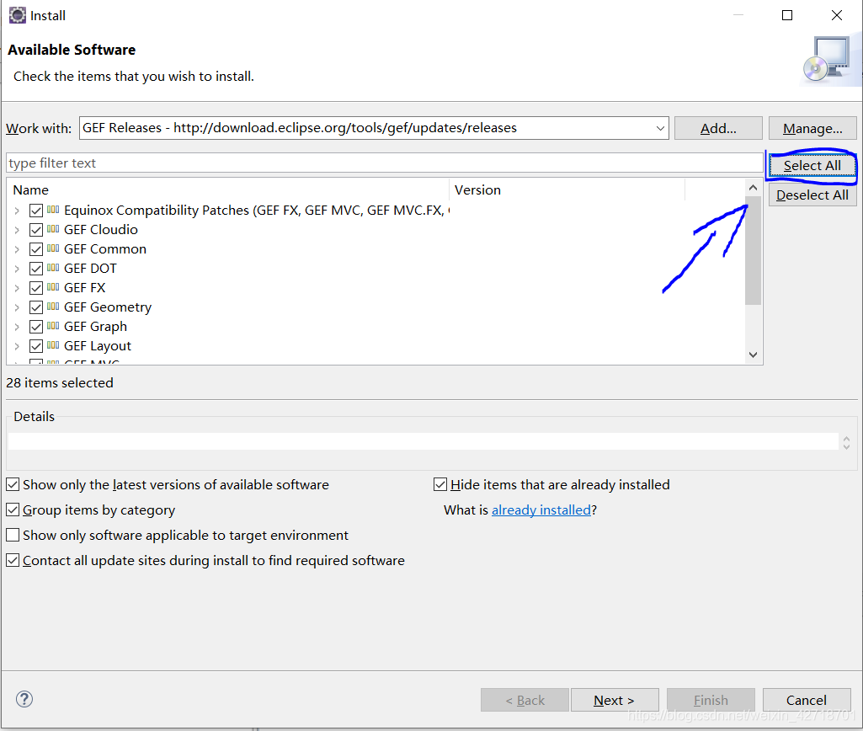
Task: Click the Details area scroll stepper
Action: point(846,442)
